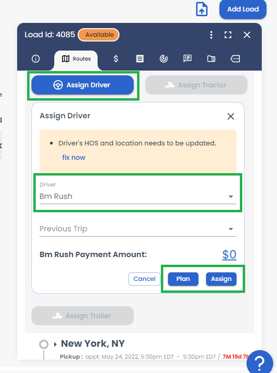Image resolution: width=277 pixels, height=373 pixels.
Task: Open the tag label tab icon
Action: coord(235,59)
